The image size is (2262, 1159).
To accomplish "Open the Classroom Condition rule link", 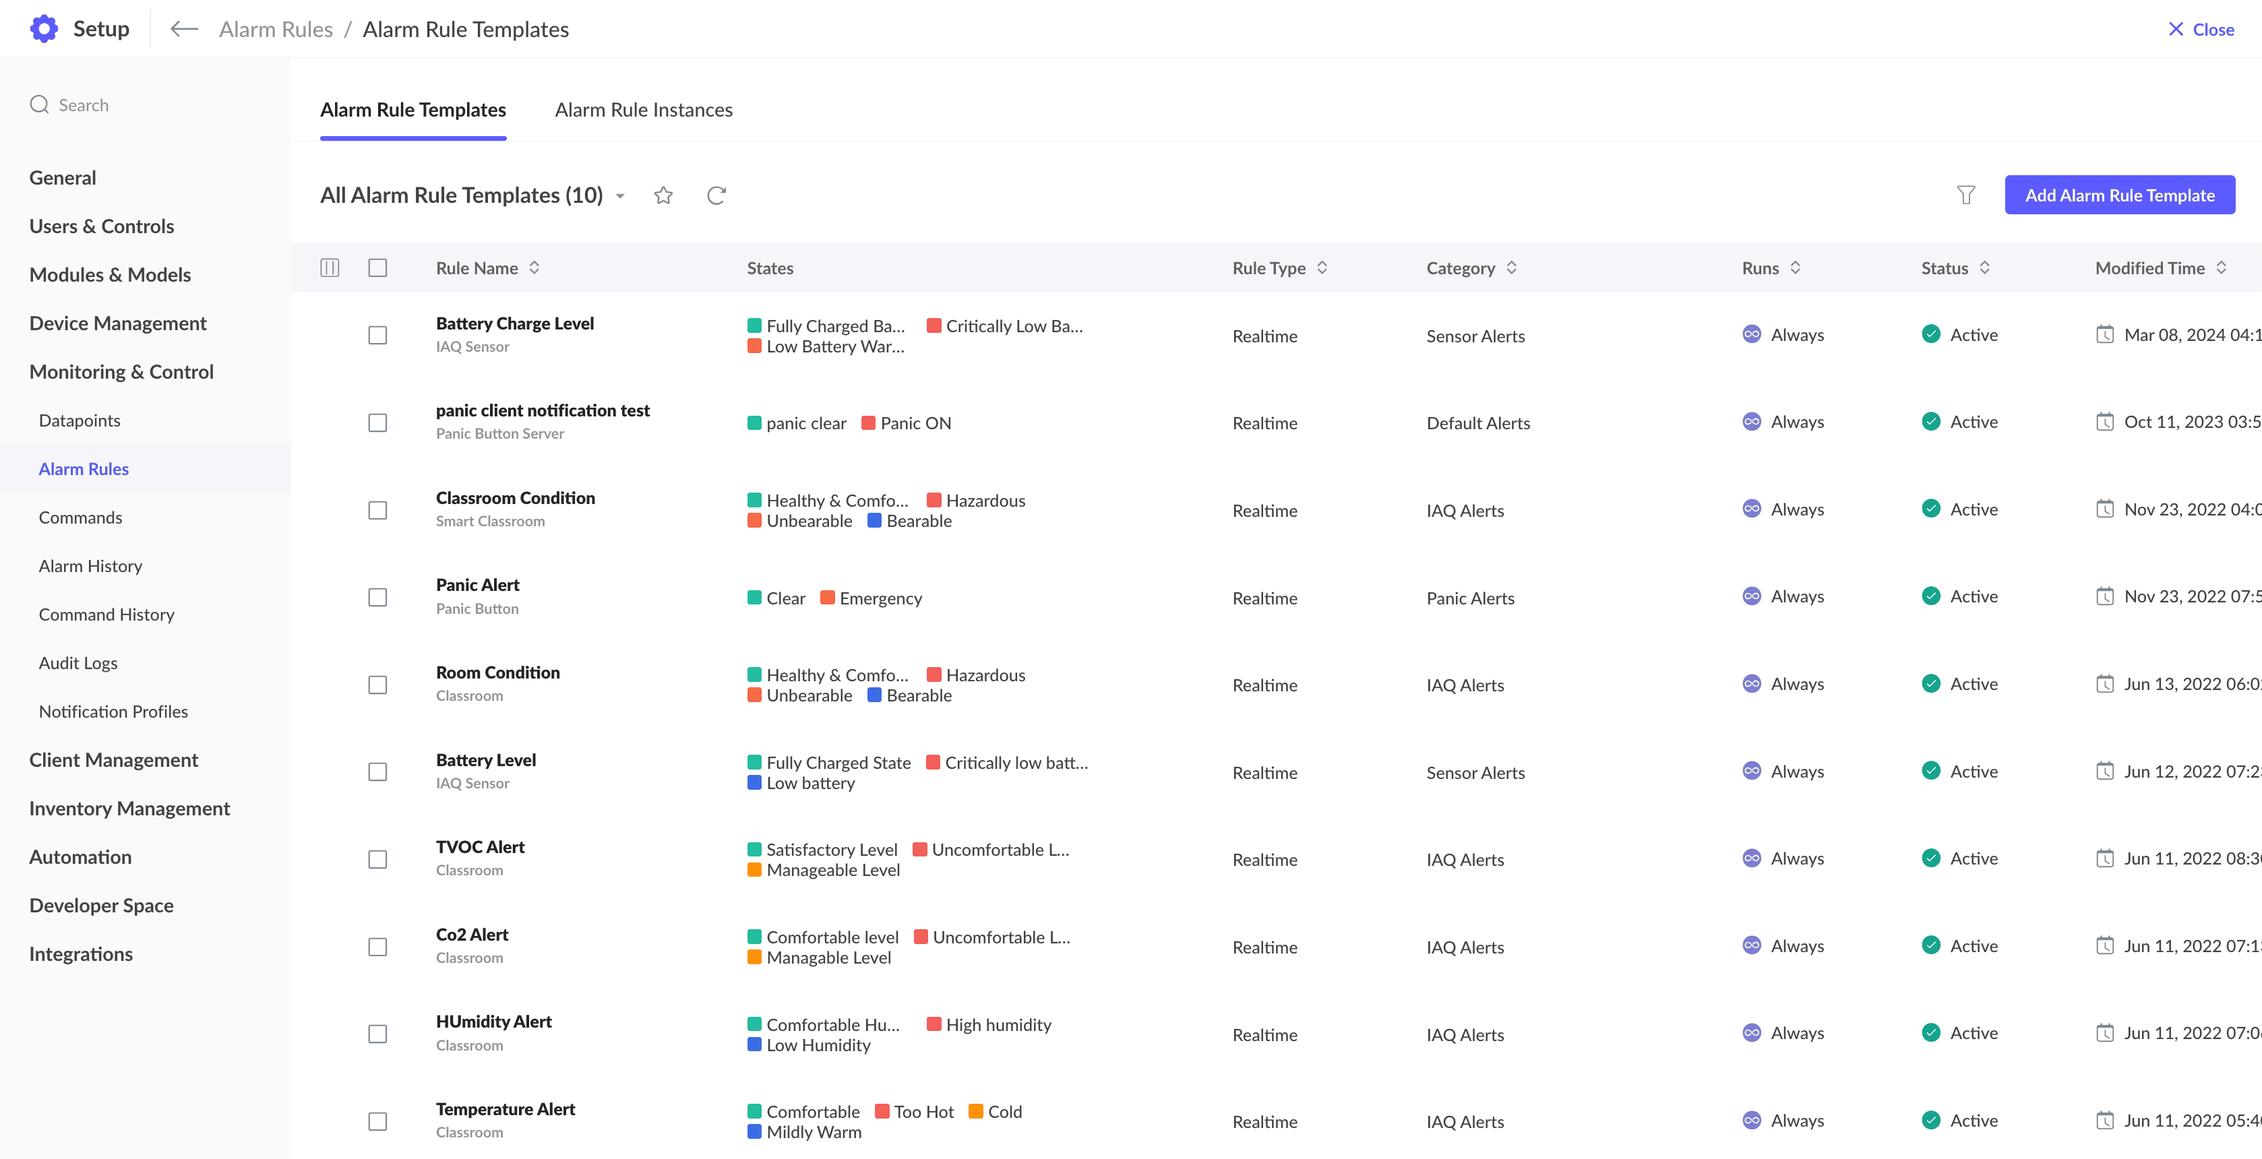I will pos(514,498).
